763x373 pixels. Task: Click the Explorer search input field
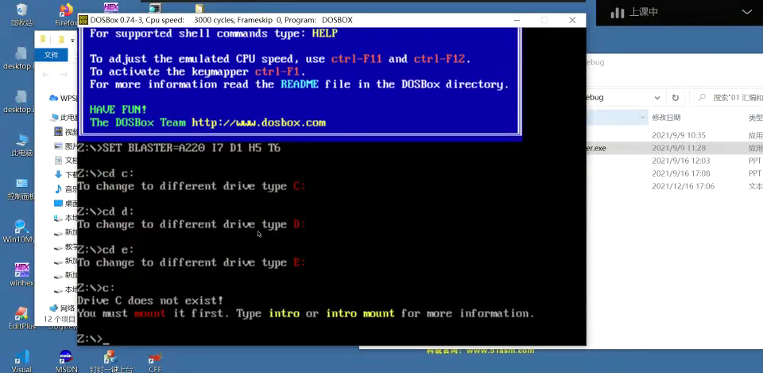click(x=726, y=97)
